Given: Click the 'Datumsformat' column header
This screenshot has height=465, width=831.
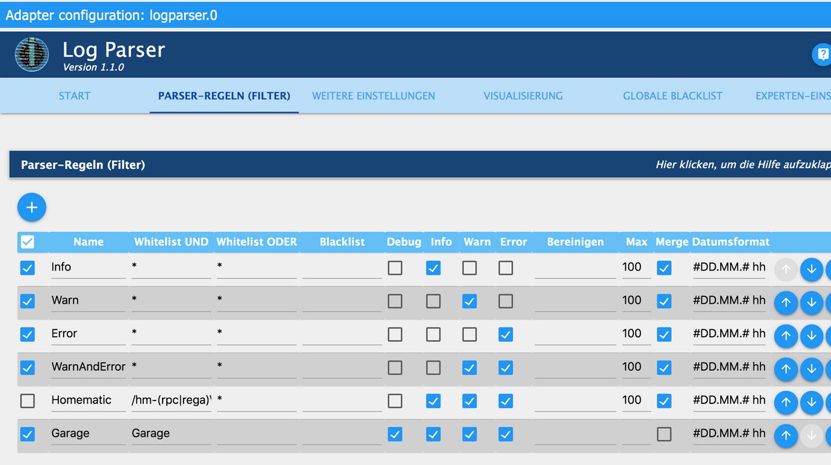Looking at the screenshot, I should [x=731, y=242].
